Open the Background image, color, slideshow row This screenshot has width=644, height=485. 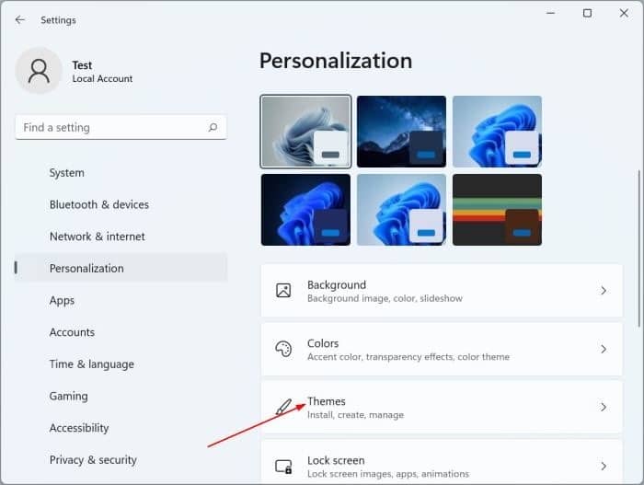(x=442, y=291)
